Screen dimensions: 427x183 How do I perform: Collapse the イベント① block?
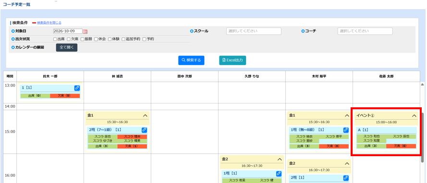pos(414,115)
